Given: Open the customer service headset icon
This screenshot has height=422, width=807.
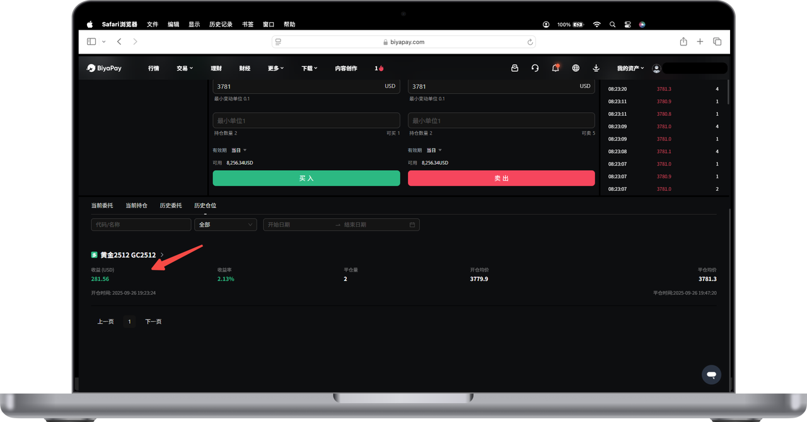Looking at the screenshot, I should (535, 68).
